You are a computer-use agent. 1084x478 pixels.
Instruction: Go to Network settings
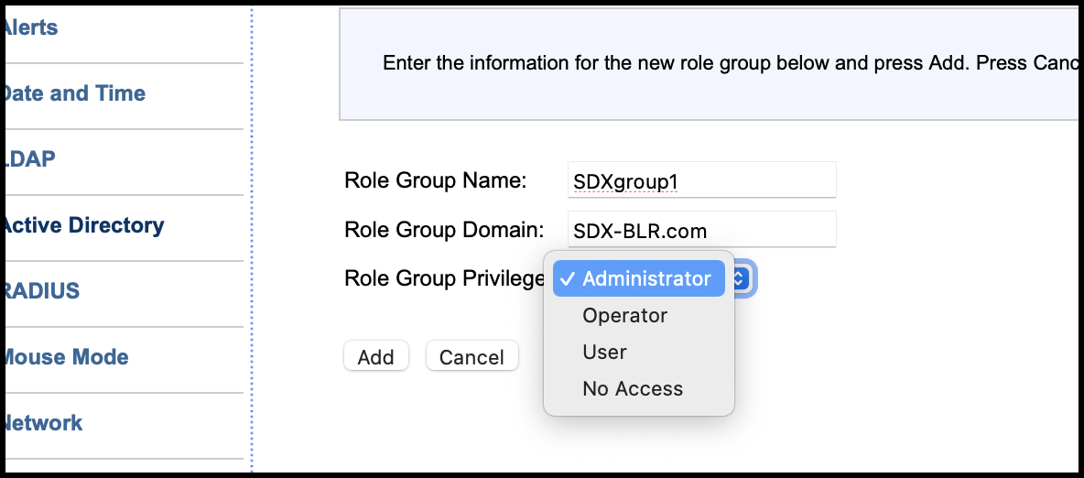coord(43,423)
